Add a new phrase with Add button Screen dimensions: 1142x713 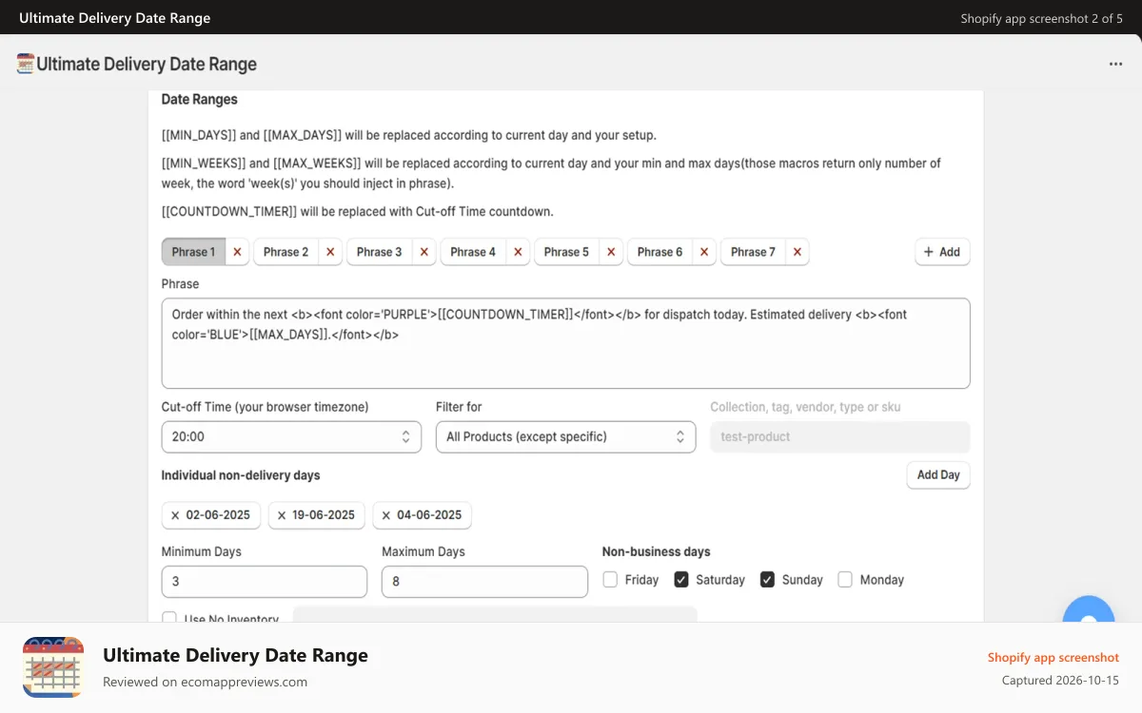pyautogui.click(x=942, y=252)
